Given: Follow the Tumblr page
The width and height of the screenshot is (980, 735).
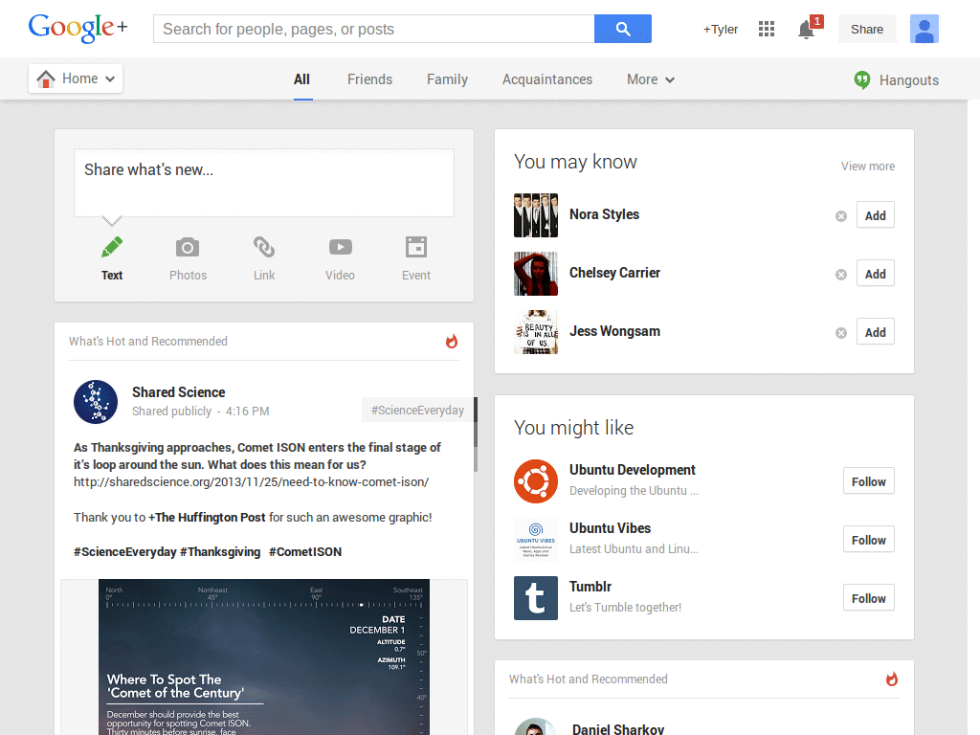Looking at the screenshot, I should click(x=869, y=598).
